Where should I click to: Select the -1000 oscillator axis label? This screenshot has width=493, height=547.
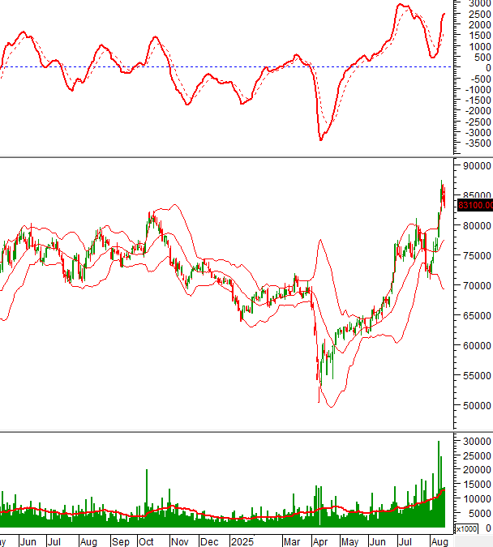[x=478, y=90]
